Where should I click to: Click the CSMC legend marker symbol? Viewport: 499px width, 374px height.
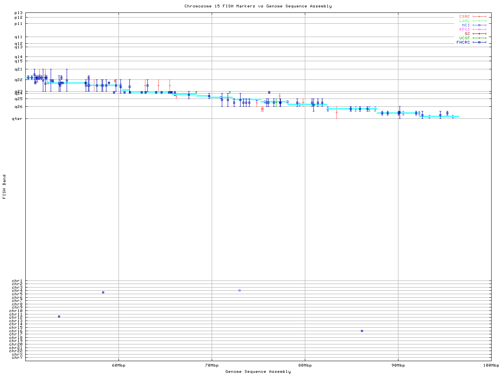tap(479, 17)
